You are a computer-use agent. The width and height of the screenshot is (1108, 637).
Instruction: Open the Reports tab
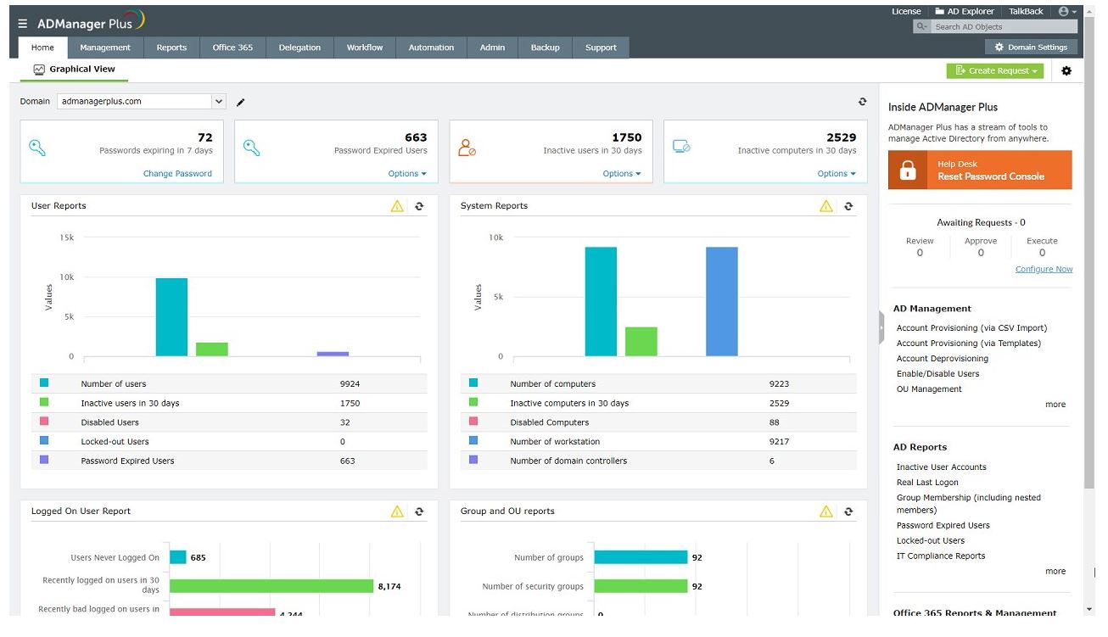[x=171, y=47]
